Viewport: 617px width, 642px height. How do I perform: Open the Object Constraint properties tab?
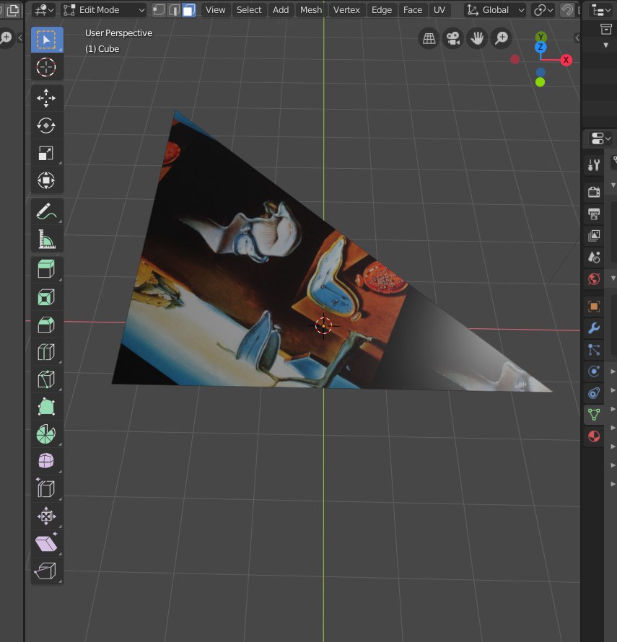[x=594, y=393]
